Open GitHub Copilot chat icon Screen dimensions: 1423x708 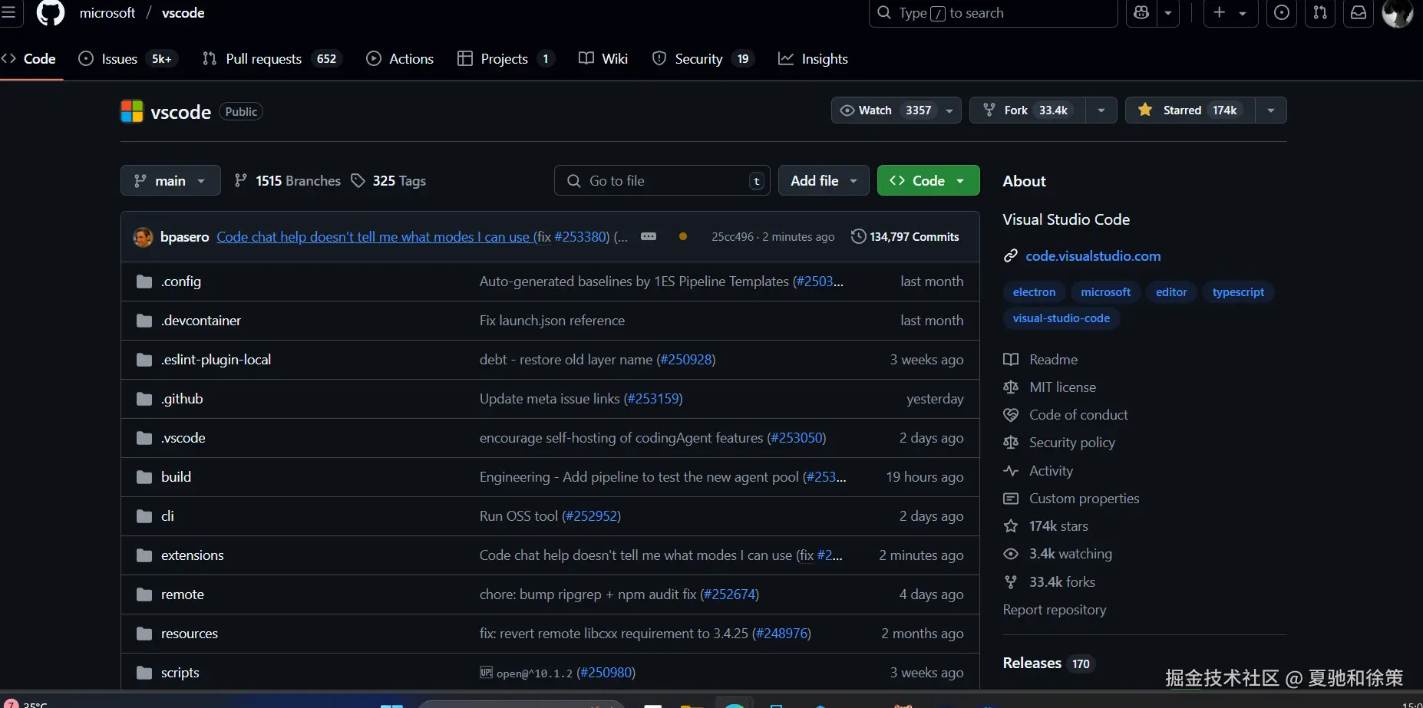pyautogui.click(x=1141, y=13)
